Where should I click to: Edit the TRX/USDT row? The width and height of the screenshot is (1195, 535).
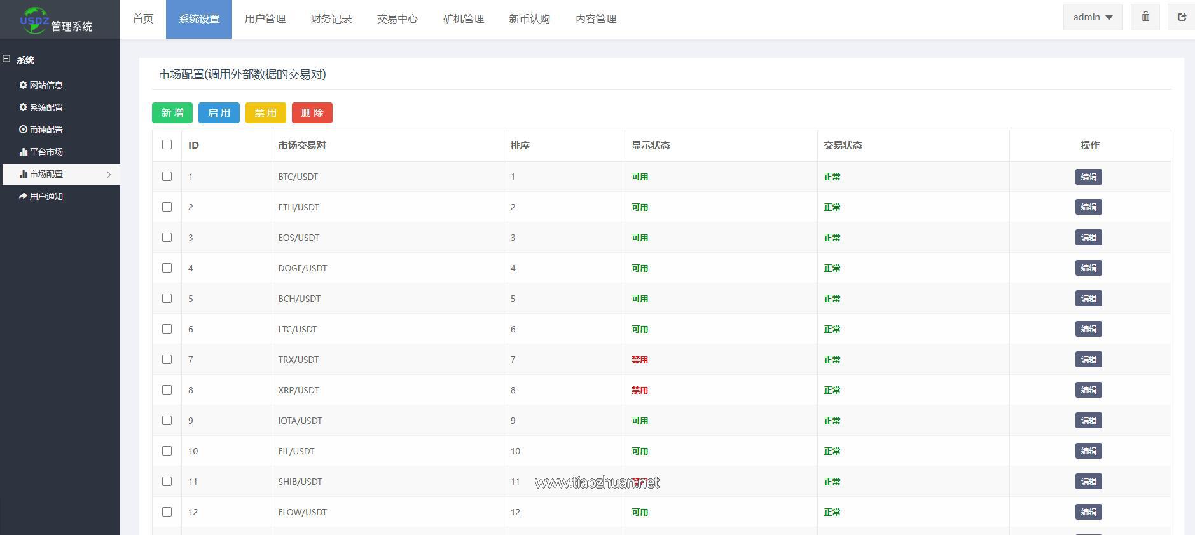click(x=1088, y=360)
